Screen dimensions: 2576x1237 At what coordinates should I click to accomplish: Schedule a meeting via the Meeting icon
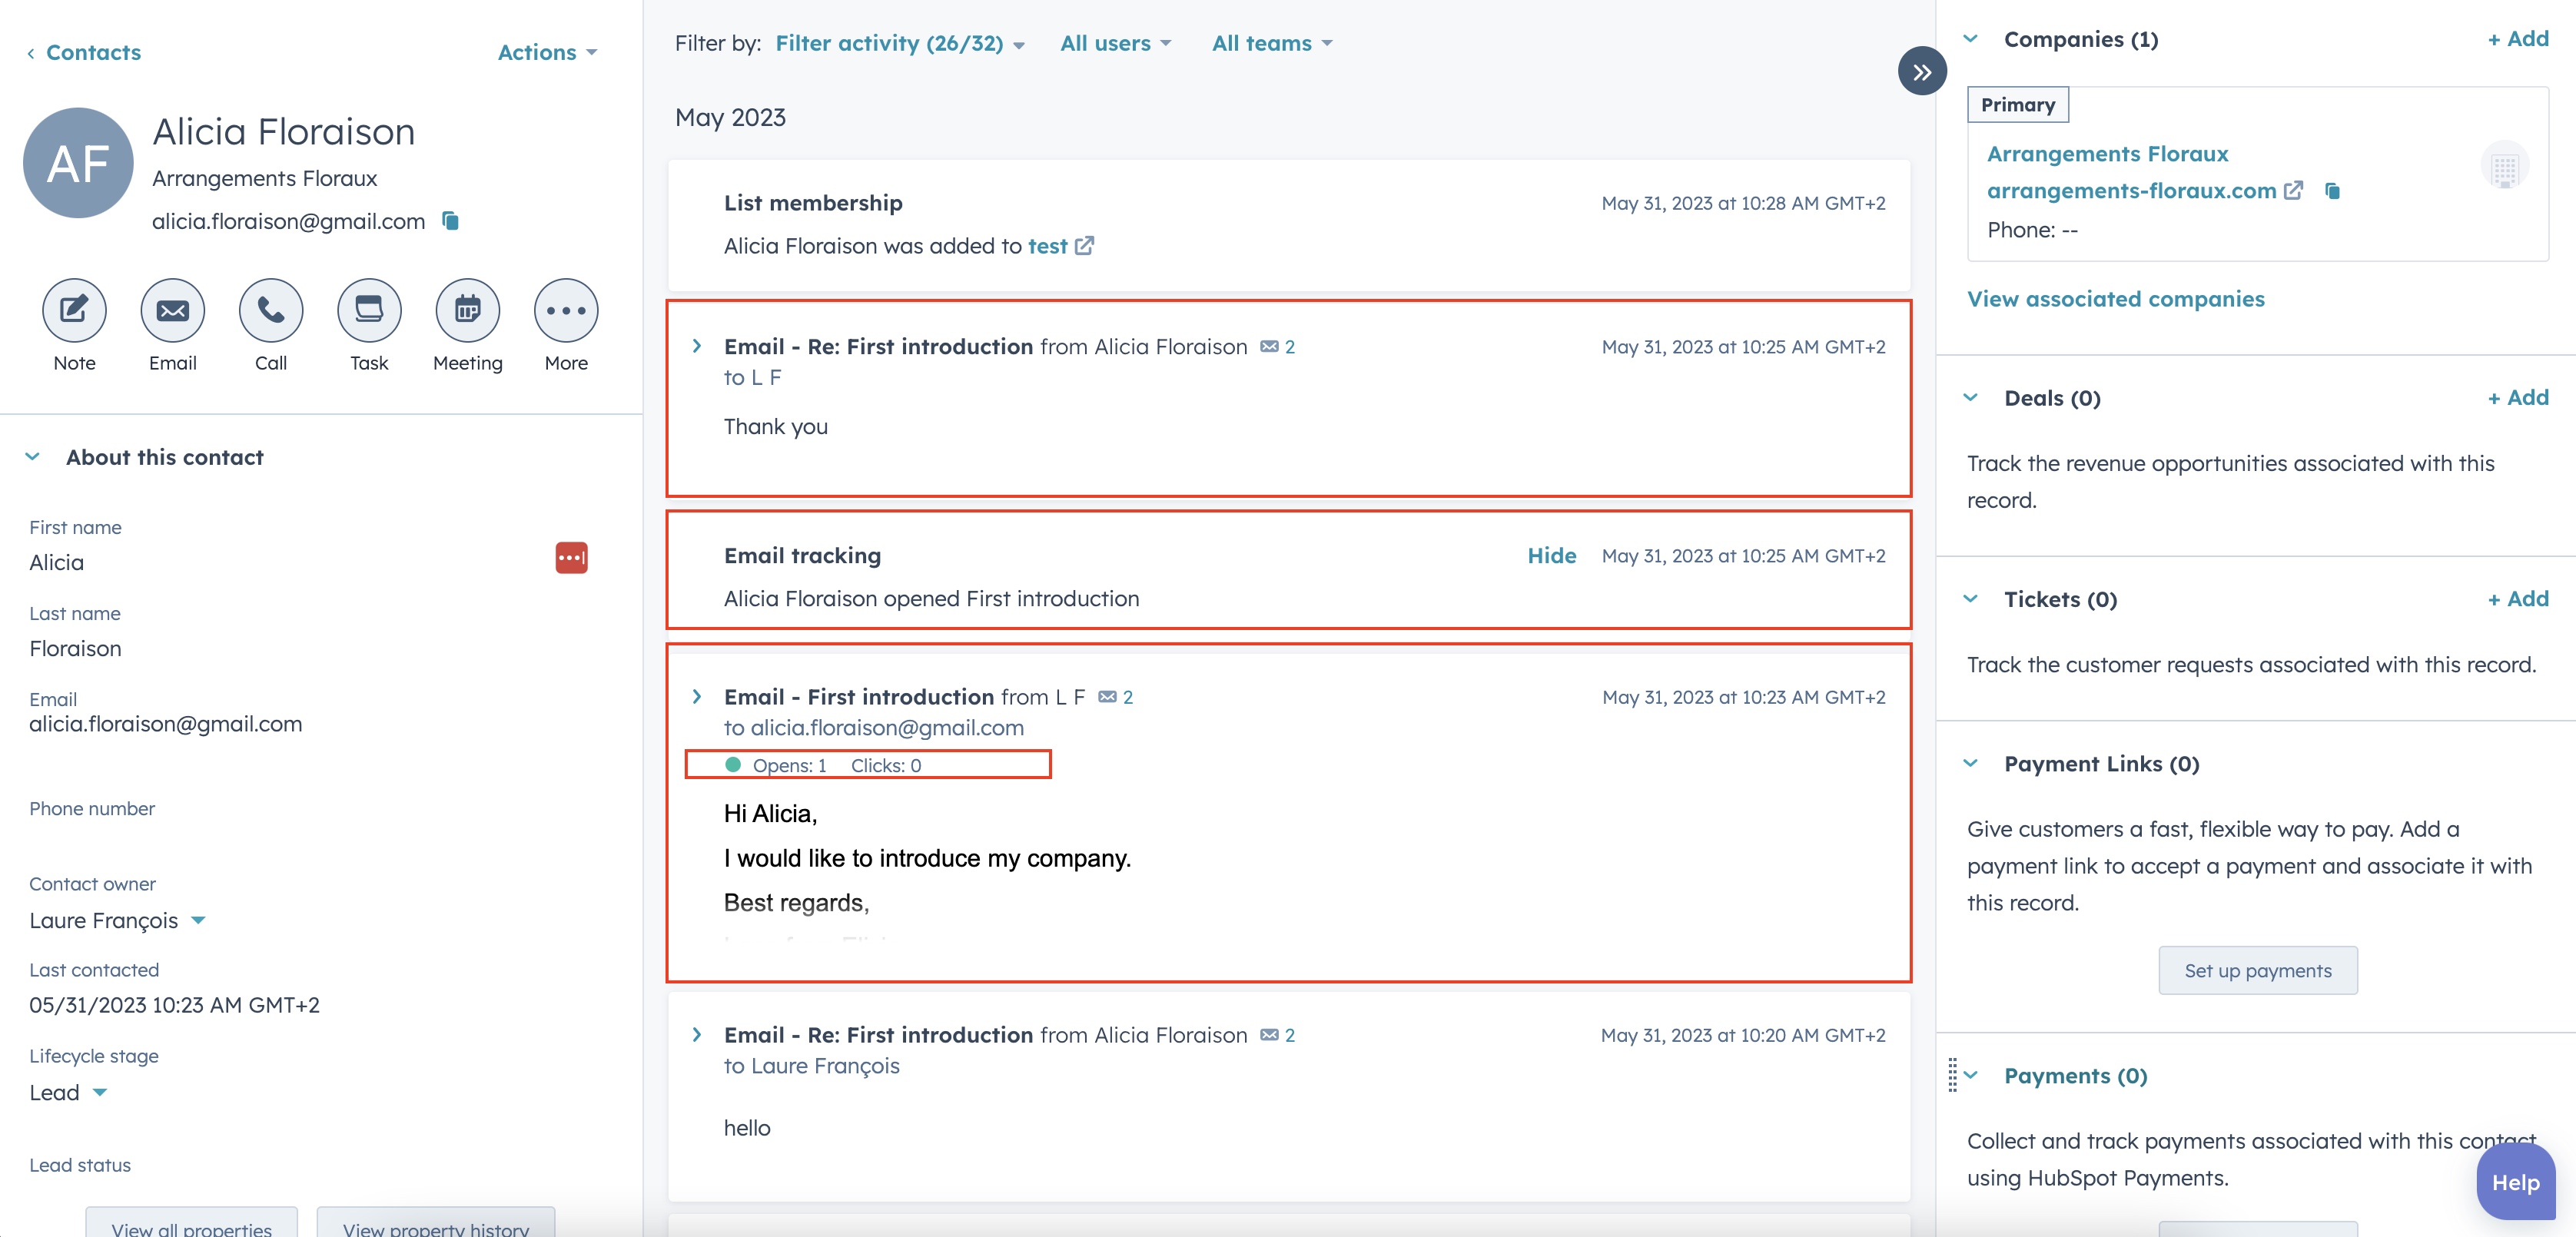click(467, 310)
